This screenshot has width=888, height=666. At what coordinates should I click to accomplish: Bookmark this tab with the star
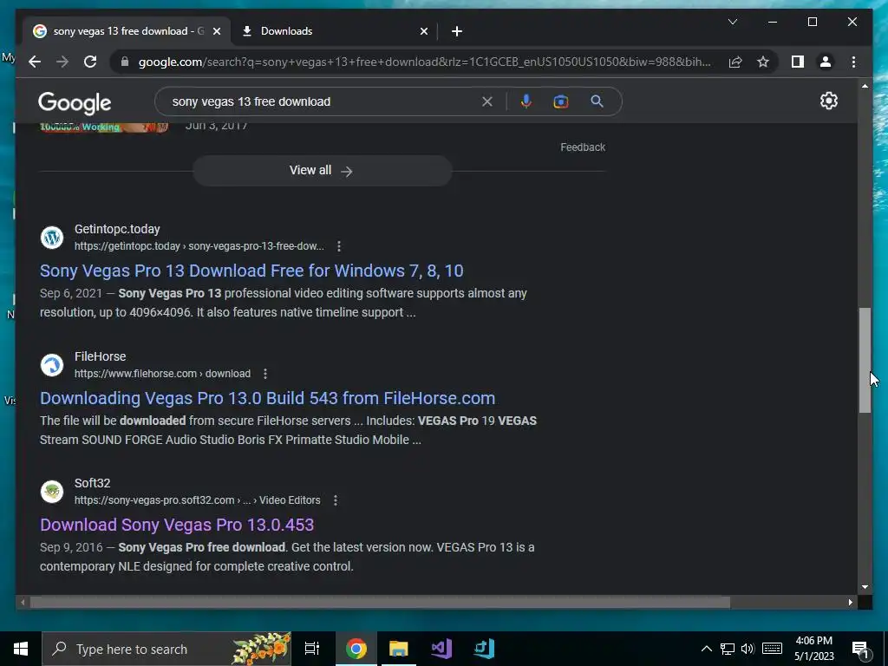point(763,62)
